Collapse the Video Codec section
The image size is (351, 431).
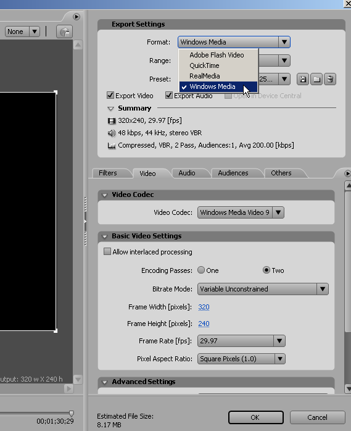point(104,195)
